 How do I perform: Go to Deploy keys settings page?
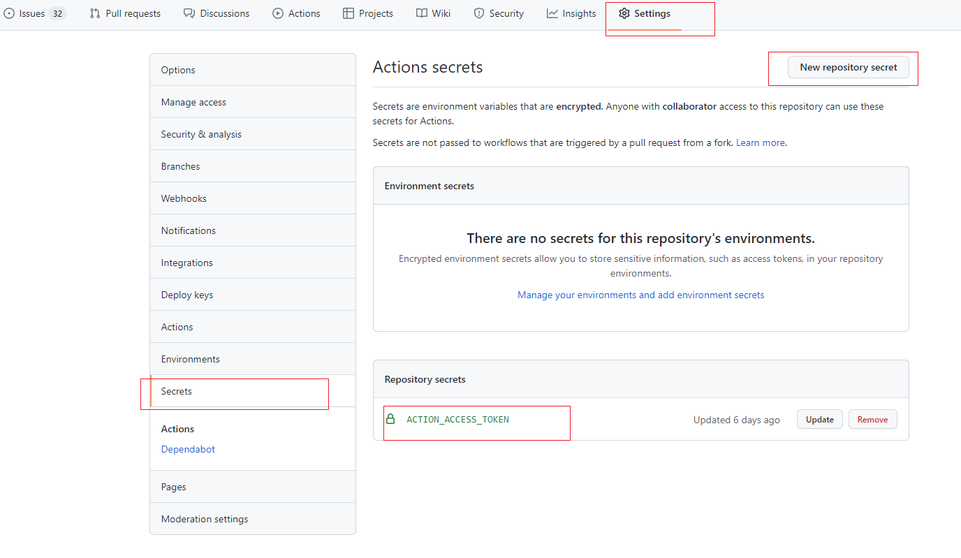[187, 295]
